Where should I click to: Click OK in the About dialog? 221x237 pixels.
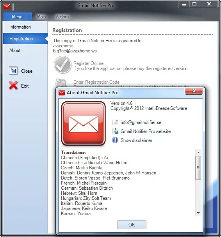132,224
